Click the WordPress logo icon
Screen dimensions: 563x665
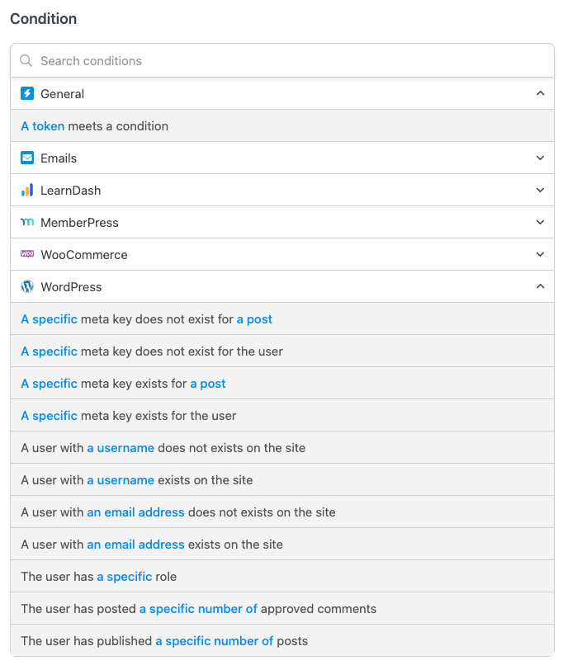click(x=27, y=286)
